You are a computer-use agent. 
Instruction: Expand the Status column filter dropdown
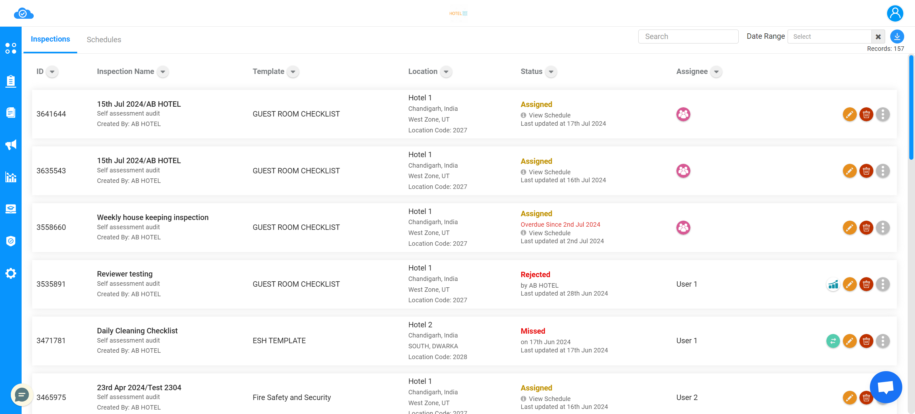pyautogui.click(x=552, y=72)
